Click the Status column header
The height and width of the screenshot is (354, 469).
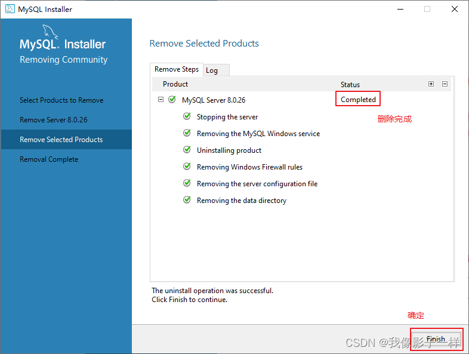[350, 85]
